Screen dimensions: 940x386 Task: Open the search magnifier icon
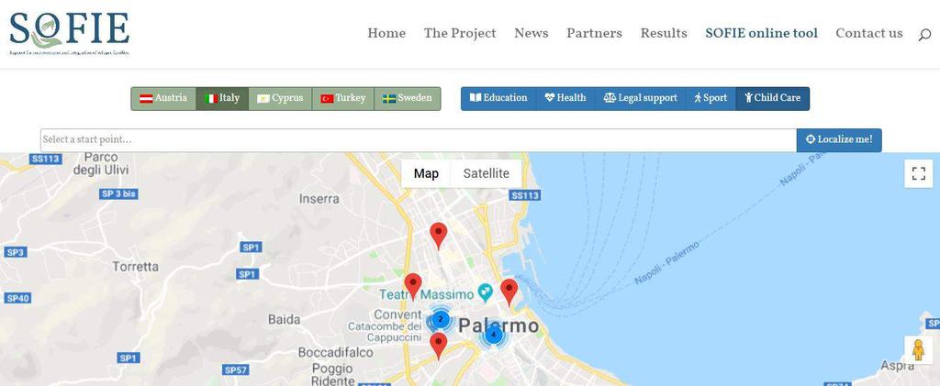924,36
